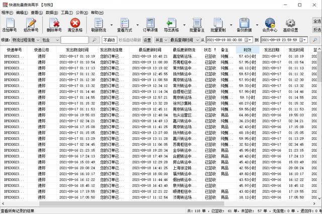Screen dimensions: 322x214
Task: Open 高级设置 advanced settings gear
Action: coord(290,25)
